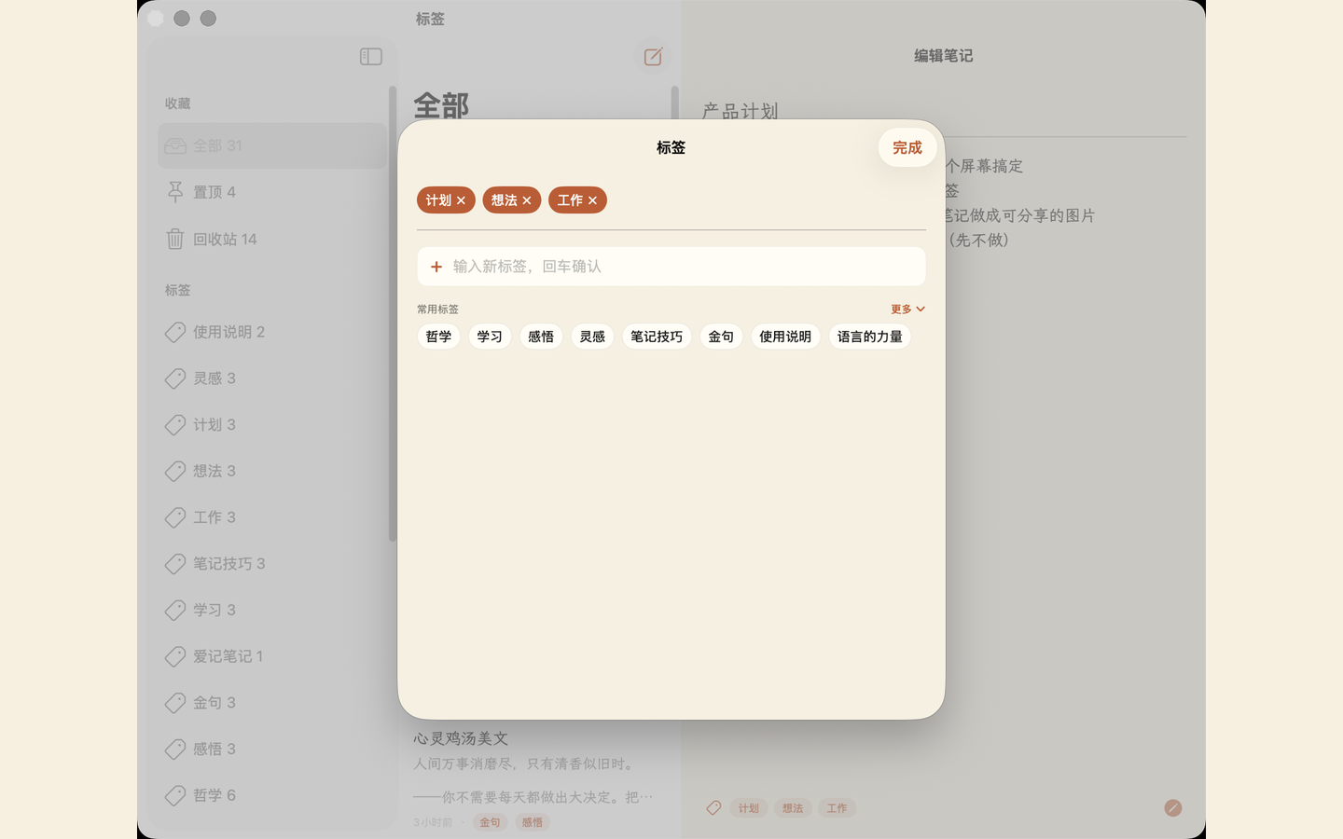Image resolution: width=1343 pixels, height=839 pixels.
Task: Remove the 想法 tag from selected tags
Action: pyautogui.click(x=527, y=200)
